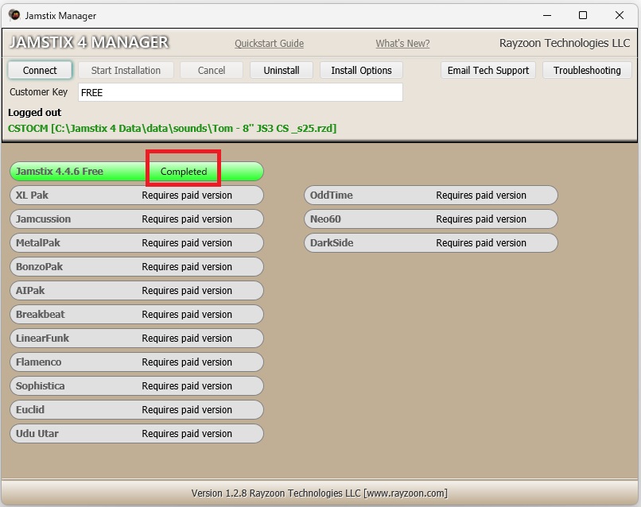The width and height of the screenshot is (641, 507).
Task: Choose the Flamenco package row
Action: pyautogui.click(x=136, y=362)
